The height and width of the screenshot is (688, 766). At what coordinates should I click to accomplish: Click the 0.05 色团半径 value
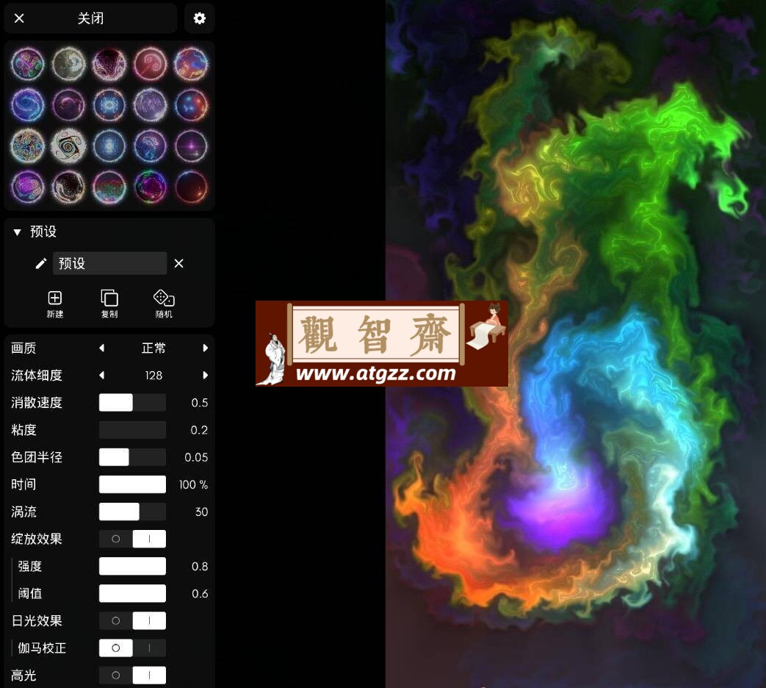click(196, 457)
